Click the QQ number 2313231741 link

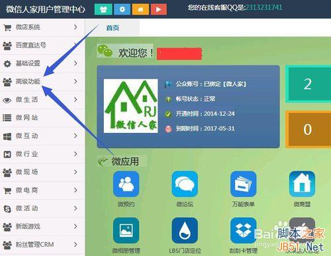[x=263, y=7]
